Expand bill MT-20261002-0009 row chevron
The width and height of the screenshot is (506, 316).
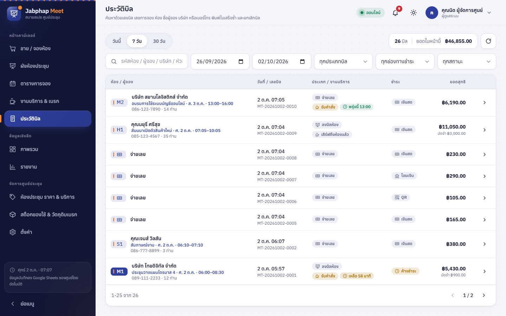coord(485,130)
